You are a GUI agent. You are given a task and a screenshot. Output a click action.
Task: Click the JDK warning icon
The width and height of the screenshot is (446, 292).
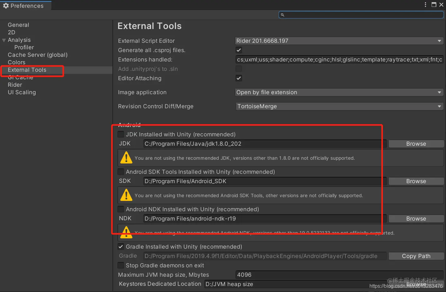(x=126, y=158)
